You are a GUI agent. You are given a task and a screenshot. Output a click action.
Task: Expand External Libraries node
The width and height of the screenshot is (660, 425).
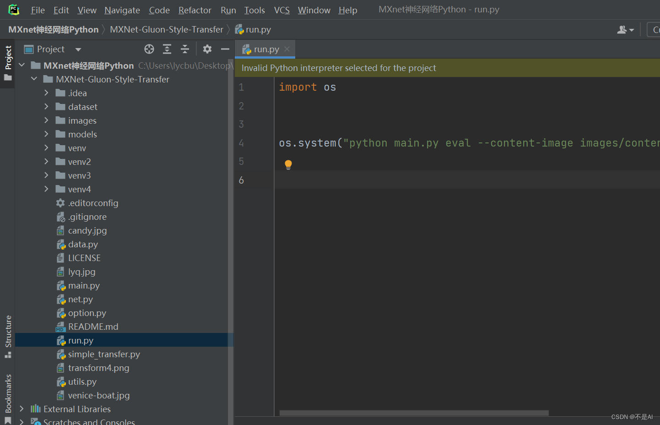(22, 409)
